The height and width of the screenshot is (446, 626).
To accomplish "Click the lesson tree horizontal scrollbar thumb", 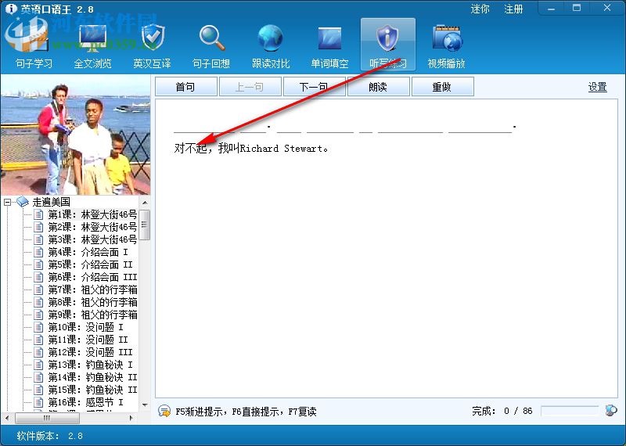I will [47, 418].
